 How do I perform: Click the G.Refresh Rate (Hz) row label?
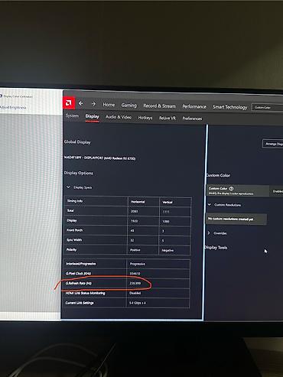[79, 283]
